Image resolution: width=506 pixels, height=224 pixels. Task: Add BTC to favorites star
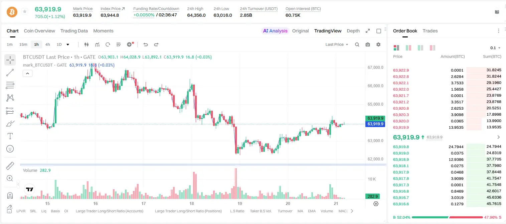(x=25, y=12)
